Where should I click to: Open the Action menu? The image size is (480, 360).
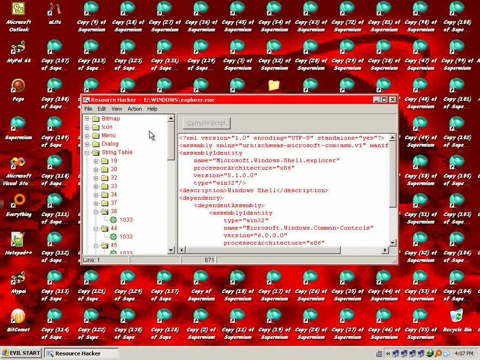click(x=135, y=109)
